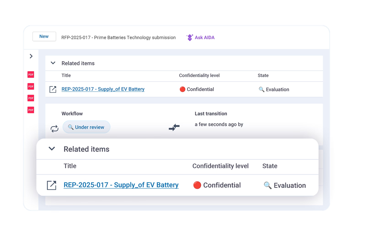Click the New button
This screenshot has height=233, width=366.
tap(44, 37)
